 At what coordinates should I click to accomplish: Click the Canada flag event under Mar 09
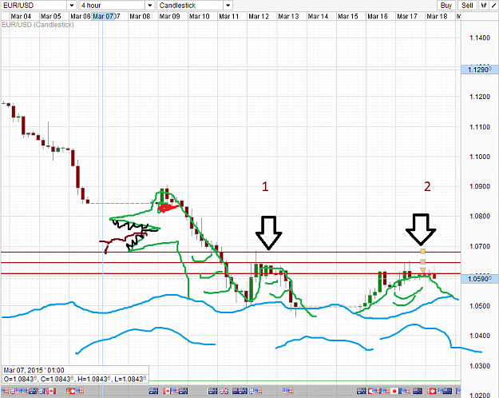coord(168,391)
